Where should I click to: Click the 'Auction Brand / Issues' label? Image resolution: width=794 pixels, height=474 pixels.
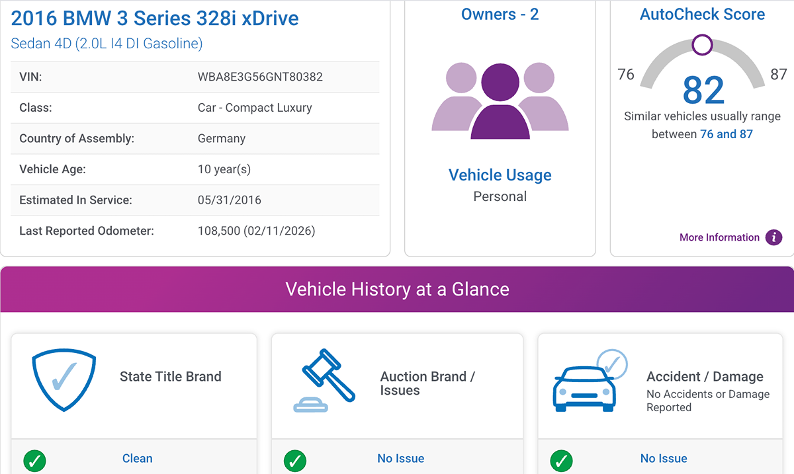click(x=427, y=383)
